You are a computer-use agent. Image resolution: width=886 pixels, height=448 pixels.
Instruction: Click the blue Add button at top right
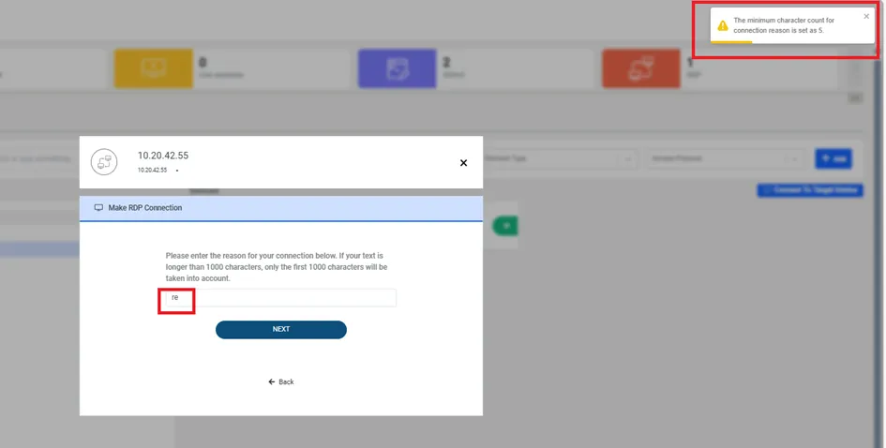coord(833,158)
